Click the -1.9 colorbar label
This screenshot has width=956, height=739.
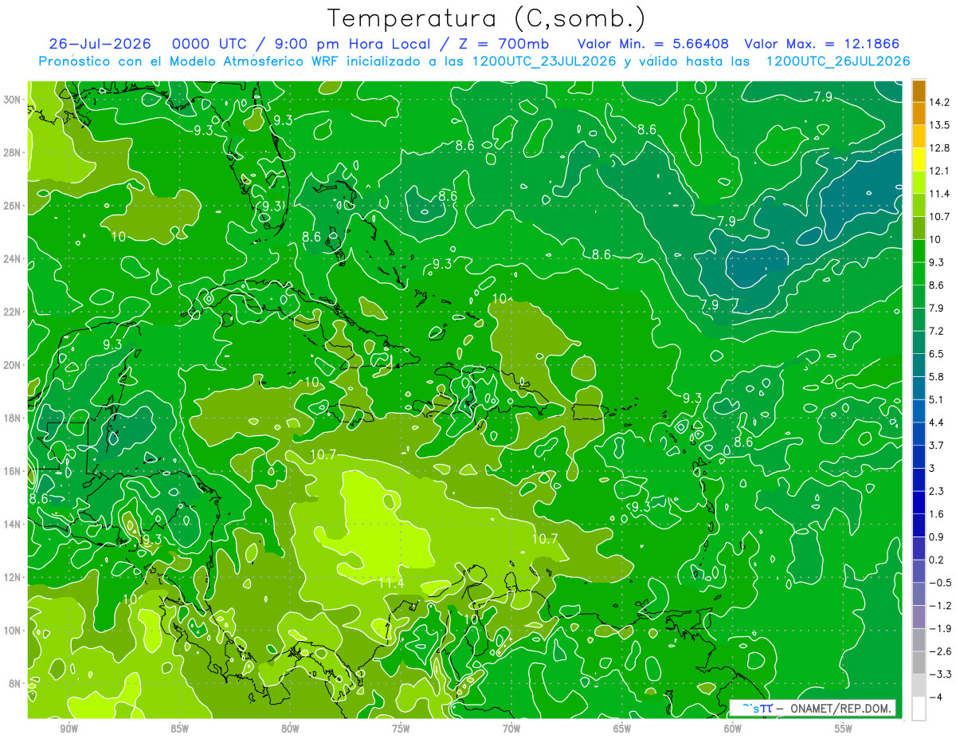click(940, 629)
